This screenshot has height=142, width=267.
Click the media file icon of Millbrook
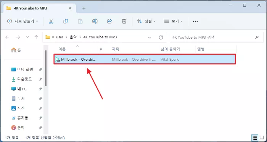(57, 59)
